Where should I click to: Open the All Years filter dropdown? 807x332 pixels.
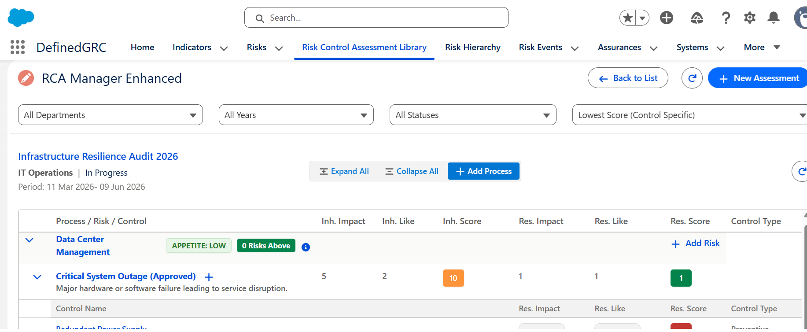(x=296, y=115)
